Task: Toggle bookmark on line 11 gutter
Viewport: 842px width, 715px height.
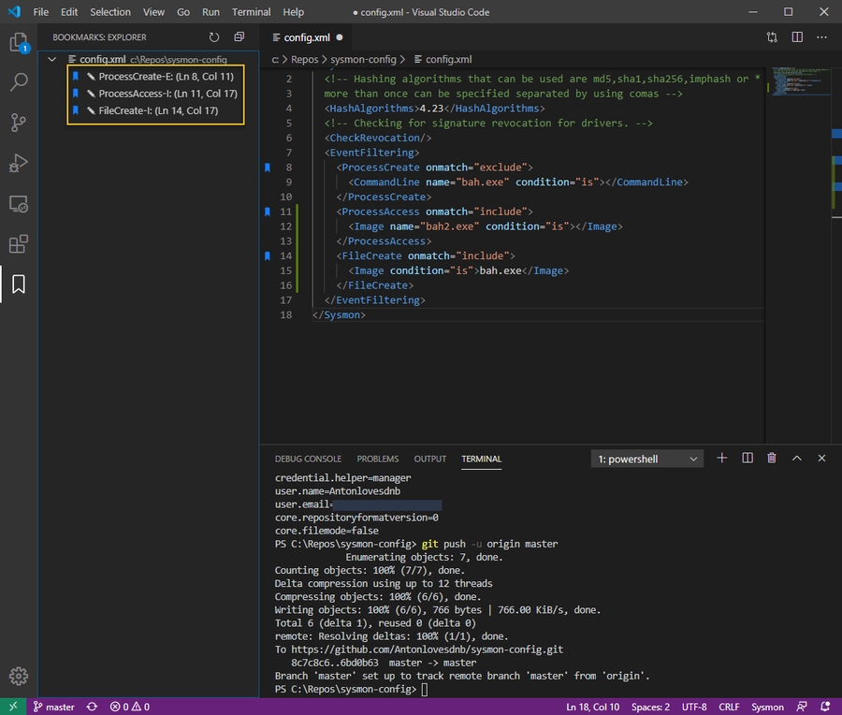Action: pos(268,212)
